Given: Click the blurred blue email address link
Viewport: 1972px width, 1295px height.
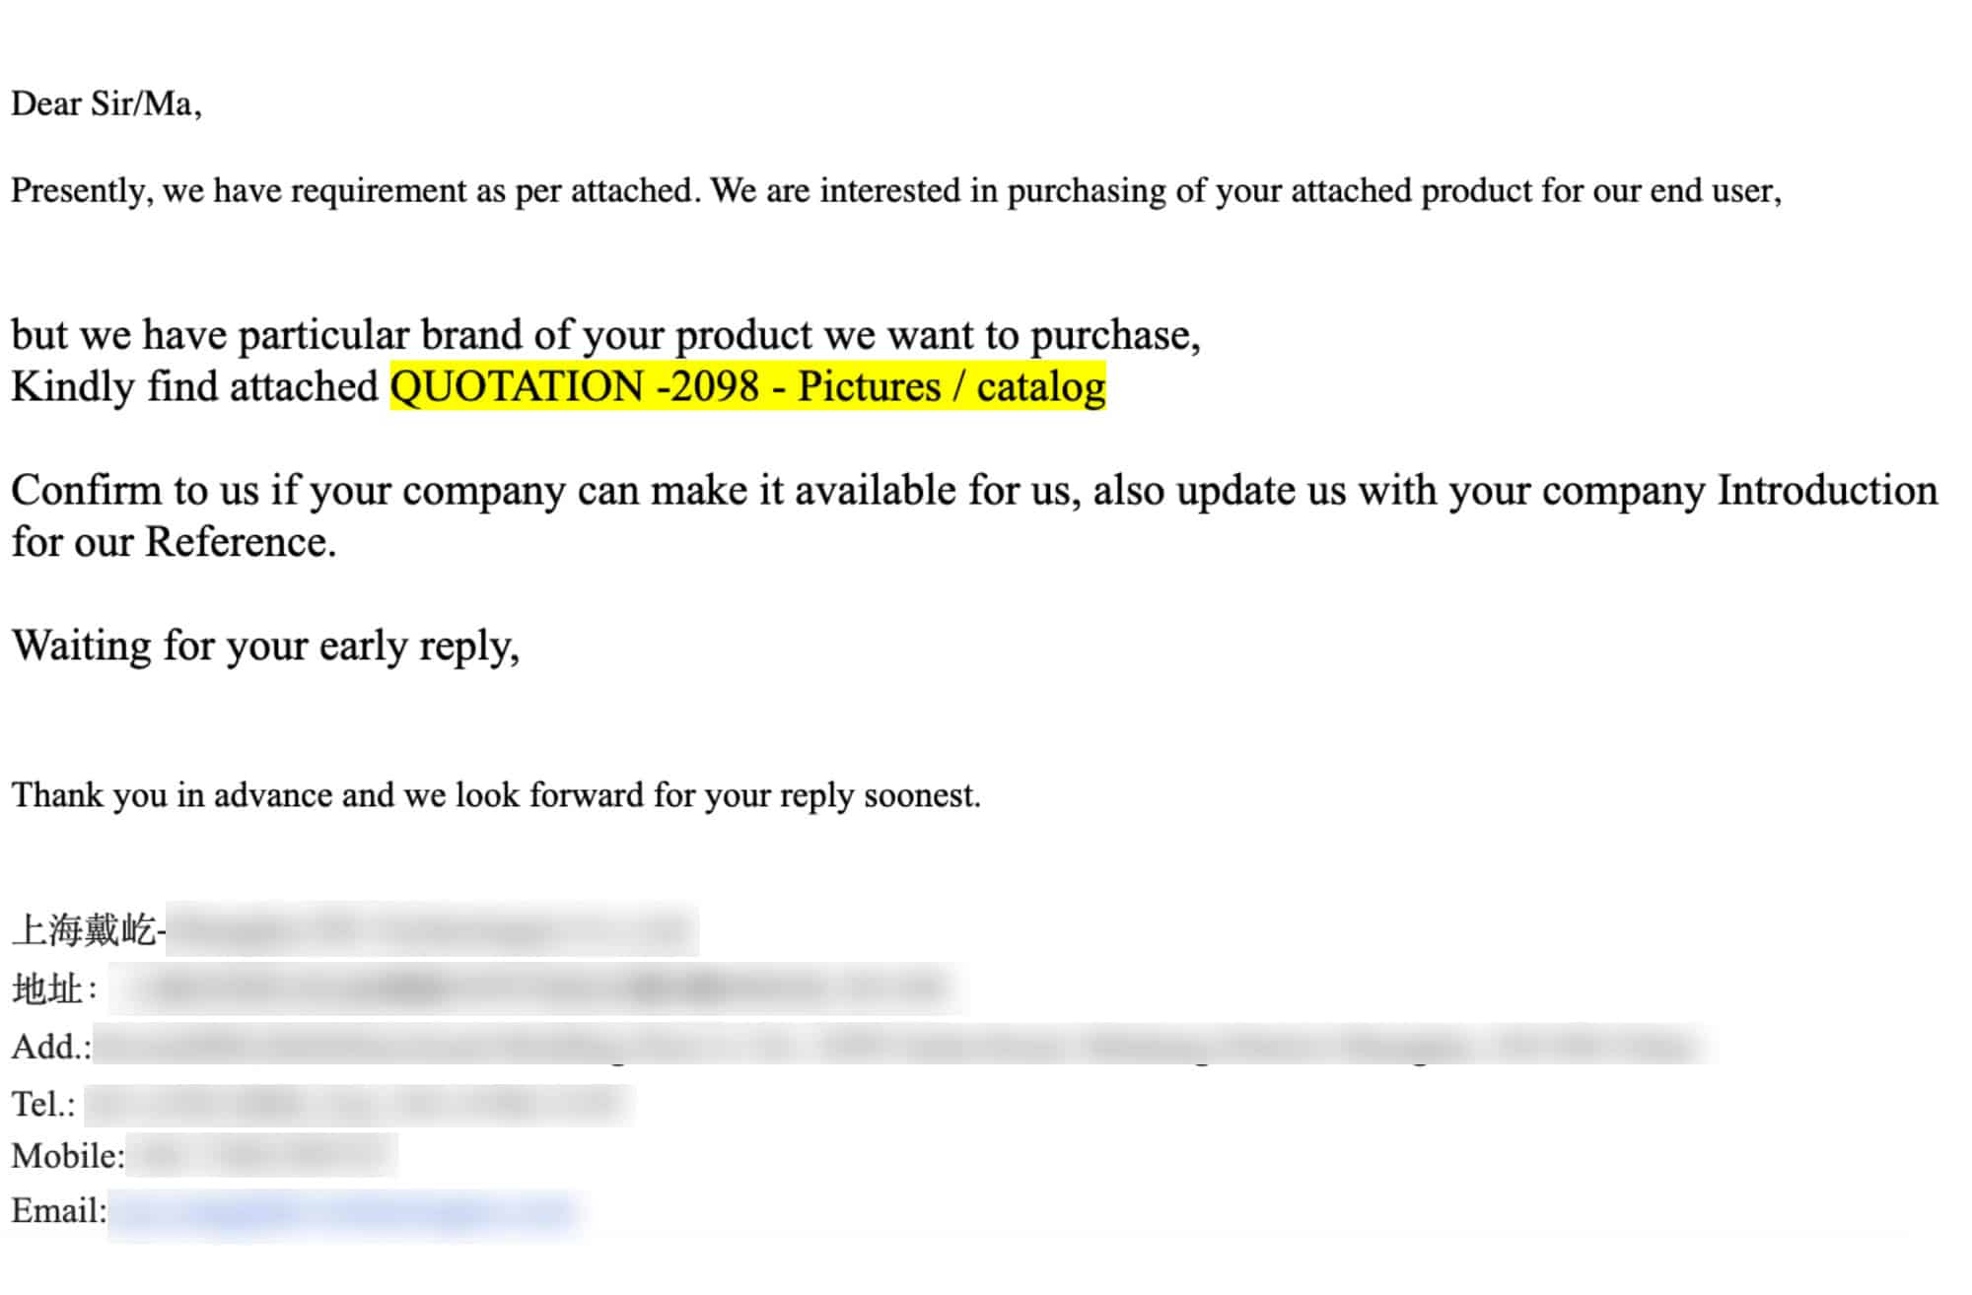Looking at the screenshot, I should 343,1212.
